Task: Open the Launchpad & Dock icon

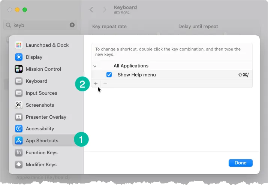Action: pos(19,45)
